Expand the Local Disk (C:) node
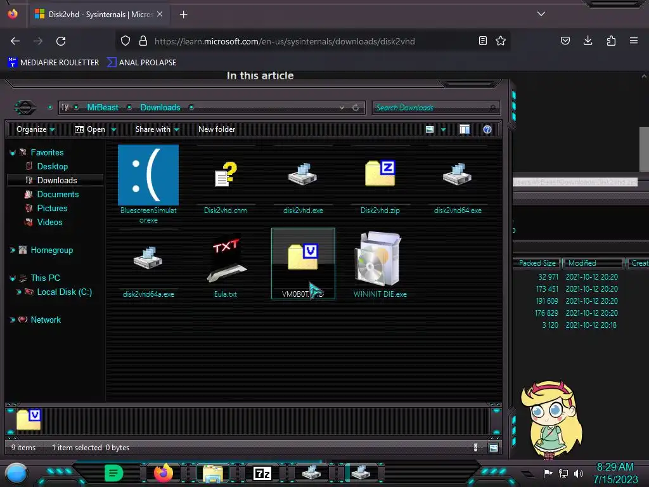This screenshot has height=487, width=649. coord(18,292)
